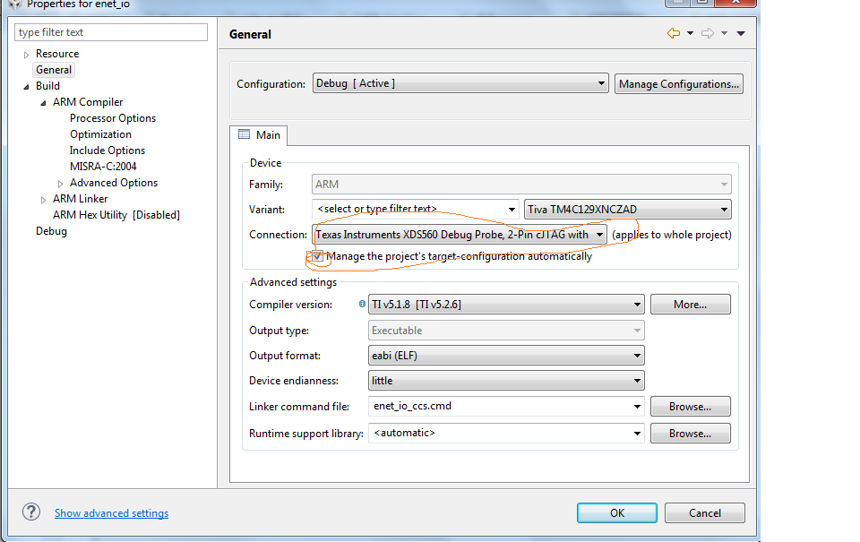The image size is (860, 542).
Task: Click Manage Configurations button
Action: tap(679, 84)
